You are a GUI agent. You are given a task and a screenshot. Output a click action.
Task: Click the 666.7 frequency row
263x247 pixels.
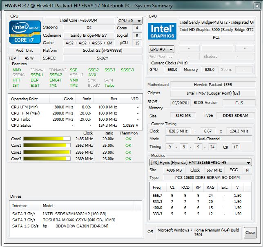click(201, 195)
